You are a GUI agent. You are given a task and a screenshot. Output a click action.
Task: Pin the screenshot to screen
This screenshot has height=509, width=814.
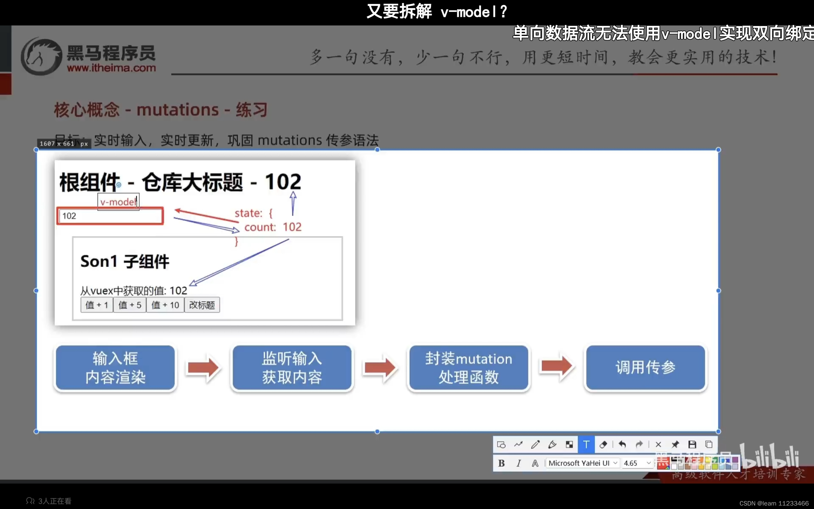tap(675, 445)
